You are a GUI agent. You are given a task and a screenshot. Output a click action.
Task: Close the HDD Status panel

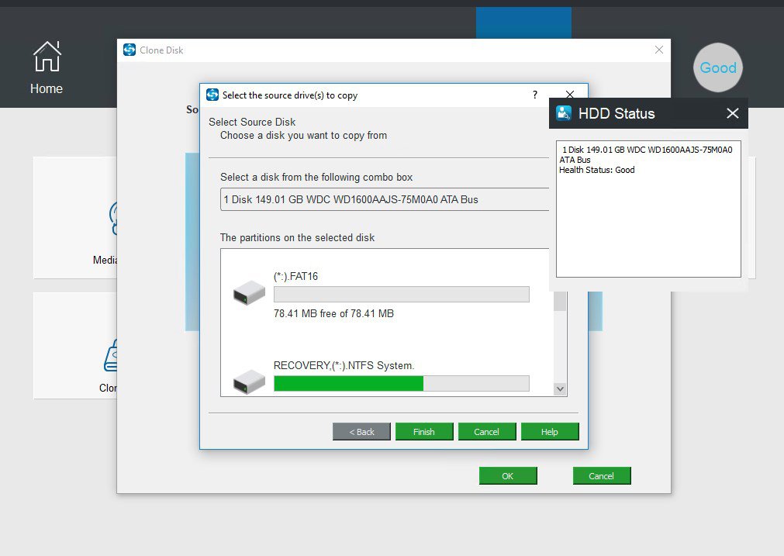tap(732, 113)
